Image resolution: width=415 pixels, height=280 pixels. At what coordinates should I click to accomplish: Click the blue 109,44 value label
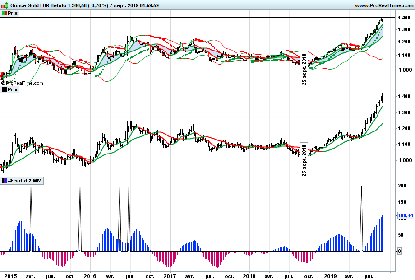pyautogui.click(x=406, y=215)
